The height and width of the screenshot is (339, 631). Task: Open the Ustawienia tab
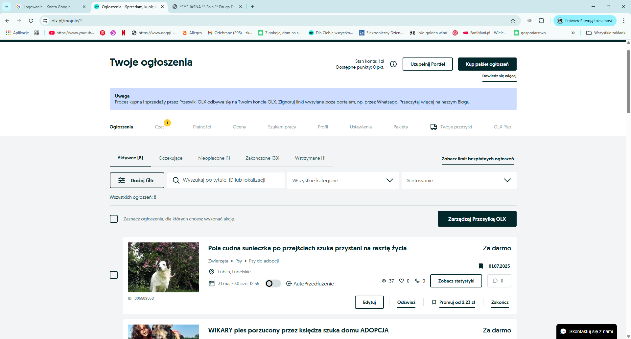point(361,127)
